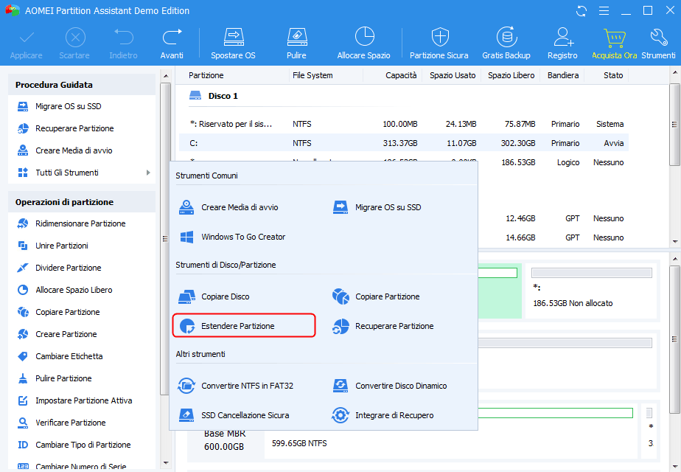This screenshot has width=681, height=472.
Task: Click the Operazioni di partizione header
Action: coord(82,202)
